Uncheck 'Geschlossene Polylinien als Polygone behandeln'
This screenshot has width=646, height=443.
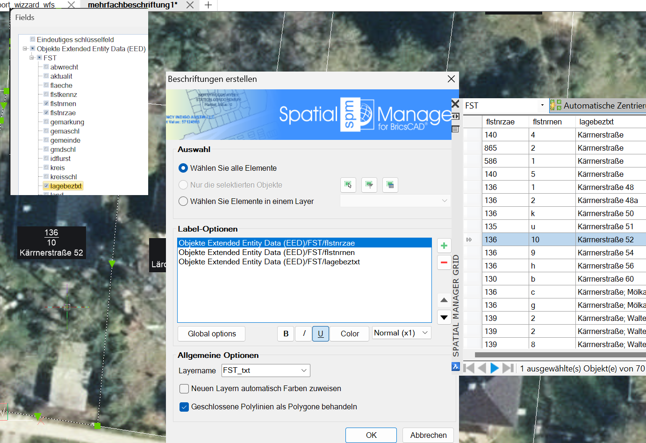[184, 407]
